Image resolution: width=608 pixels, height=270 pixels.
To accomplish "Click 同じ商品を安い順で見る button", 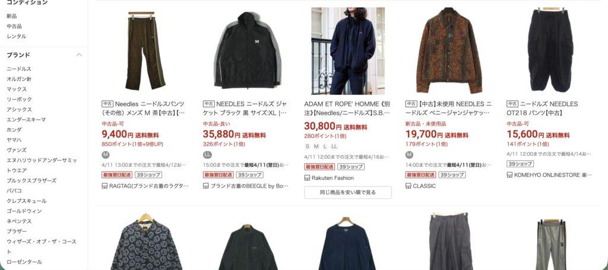I will pos(348,192).
